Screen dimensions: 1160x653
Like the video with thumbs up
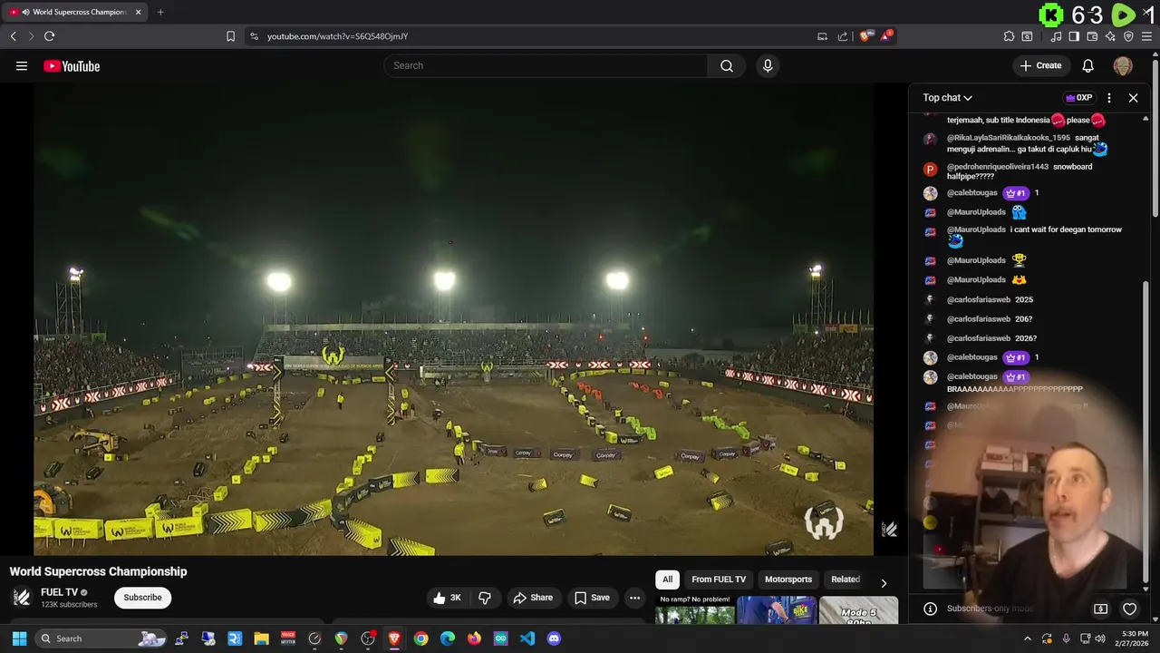(x=448, y=598)
